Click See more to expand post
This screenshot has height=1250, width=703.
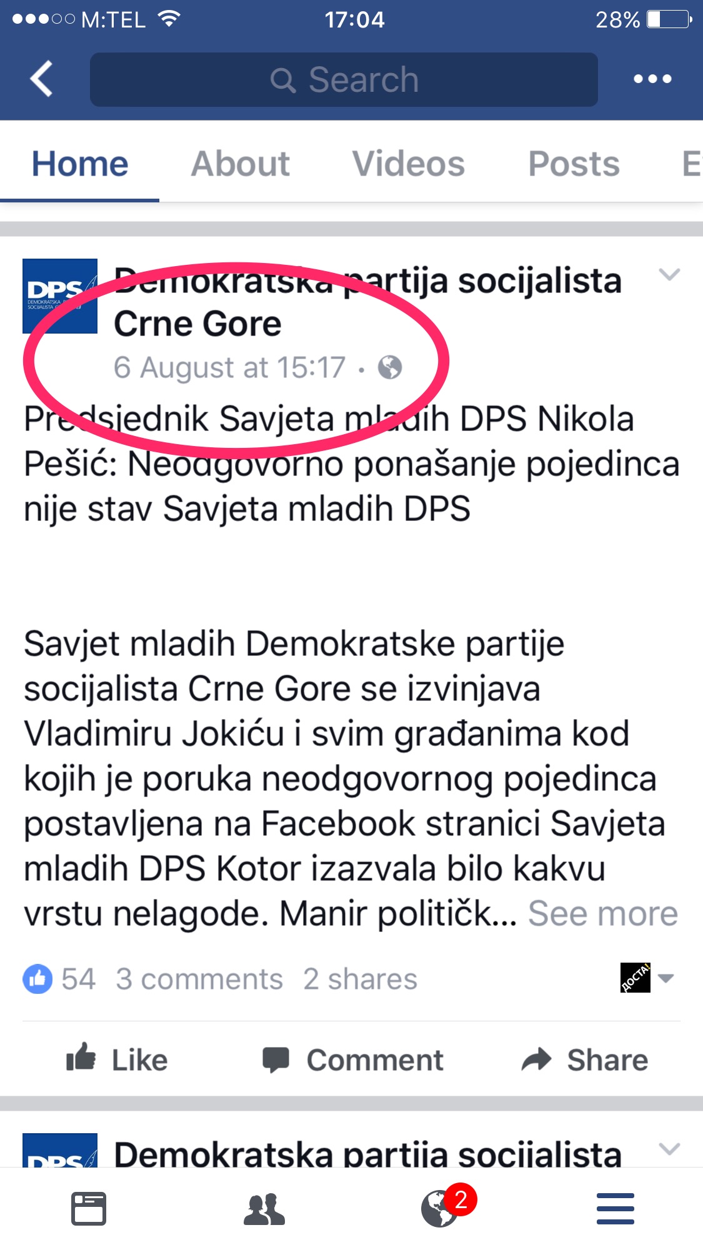click(603, 914)
